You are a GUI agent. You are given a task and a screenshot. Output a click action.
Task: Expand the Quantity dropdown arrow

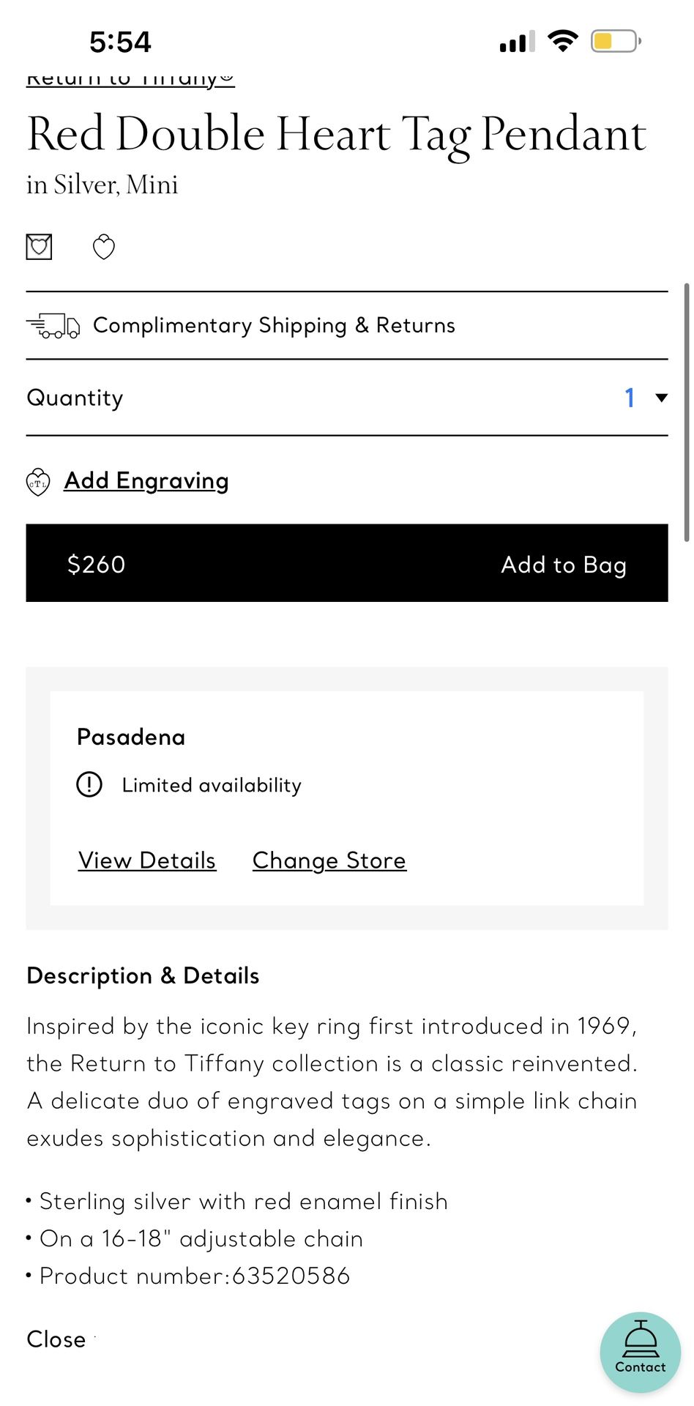click(x=661, y=398)
